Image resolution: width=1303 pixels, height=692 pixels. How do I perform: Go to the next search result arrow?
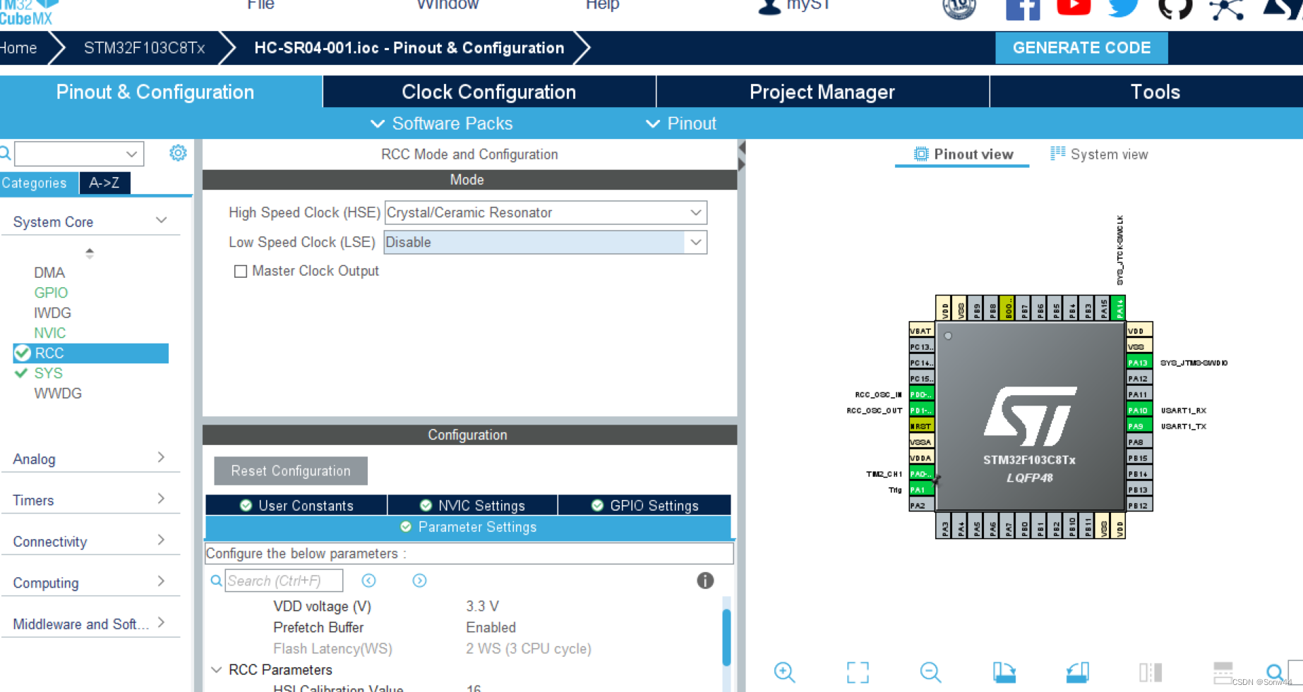419,581
